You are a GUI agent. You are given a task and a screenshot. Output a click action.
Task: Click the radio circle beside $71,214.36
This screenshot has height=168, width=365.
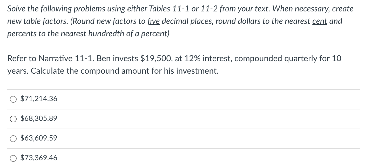point(13,99)
